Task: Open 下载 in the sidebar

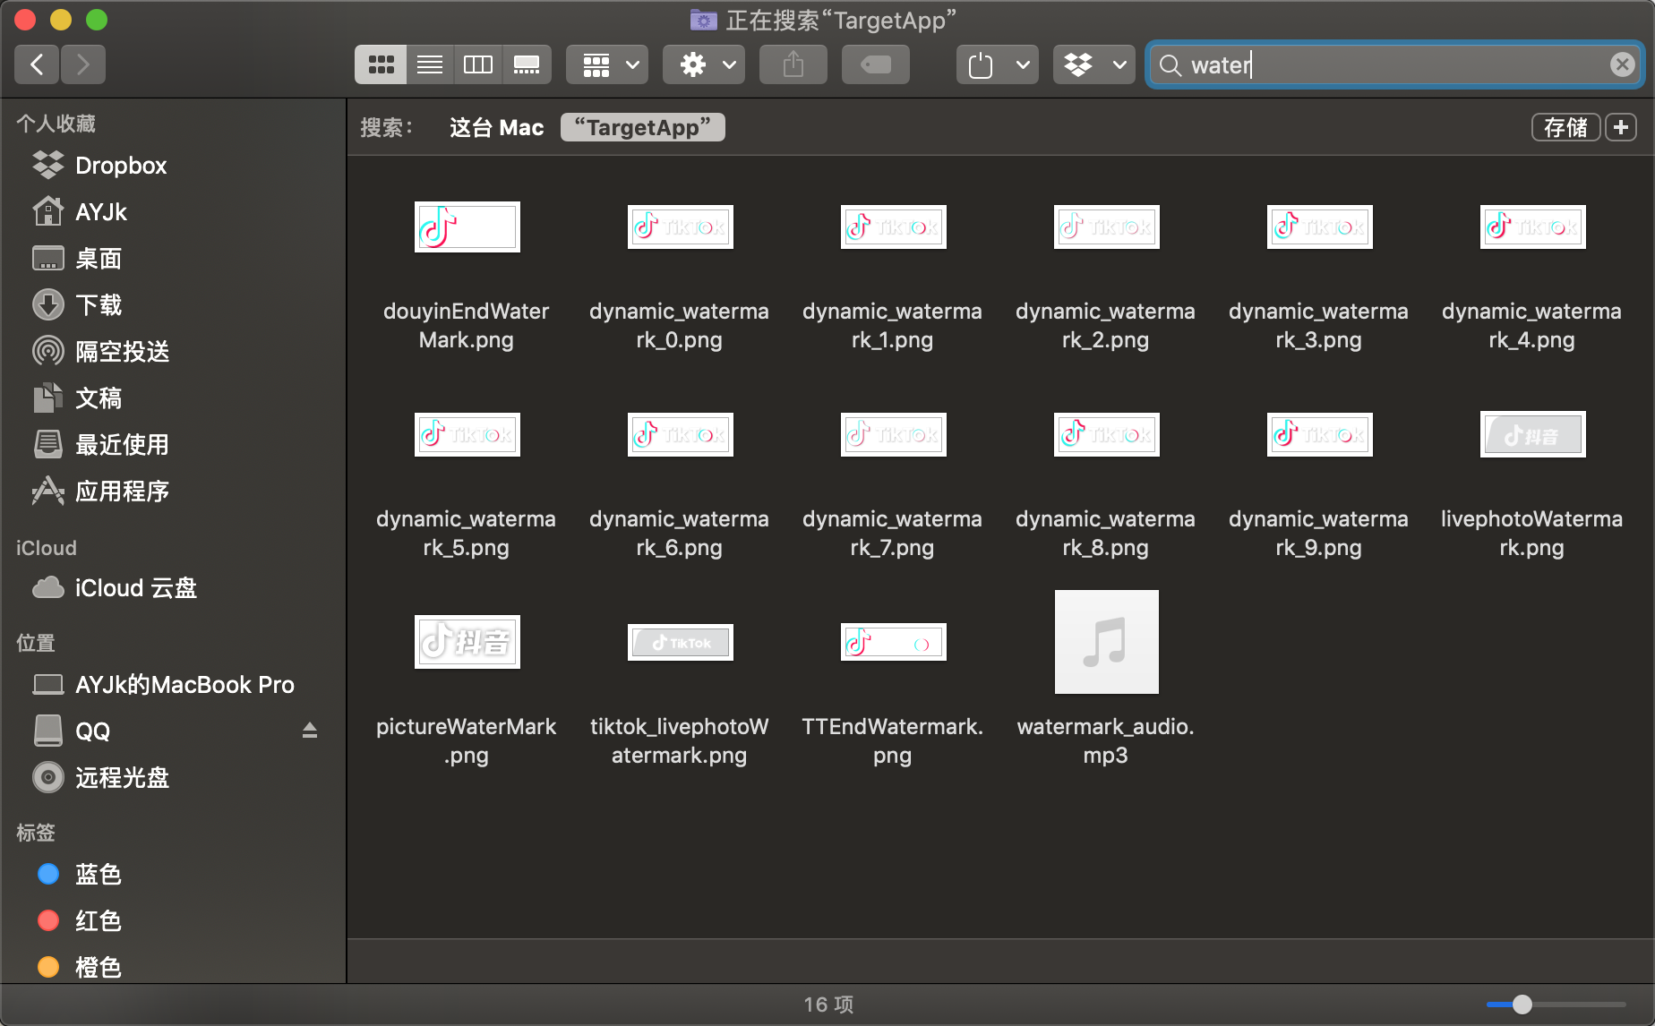Action: (173, 305)
